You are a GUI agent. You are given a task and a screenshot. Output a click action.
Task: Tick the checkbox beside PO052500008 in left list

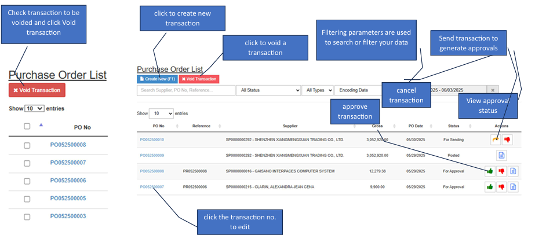point(27,145)
